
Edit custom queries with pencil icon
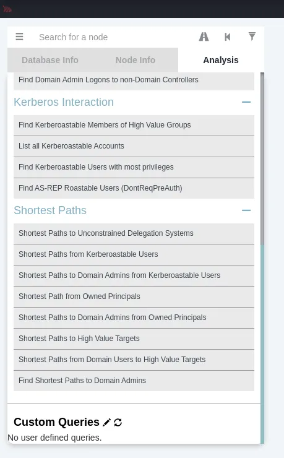(x=106, y=422)
